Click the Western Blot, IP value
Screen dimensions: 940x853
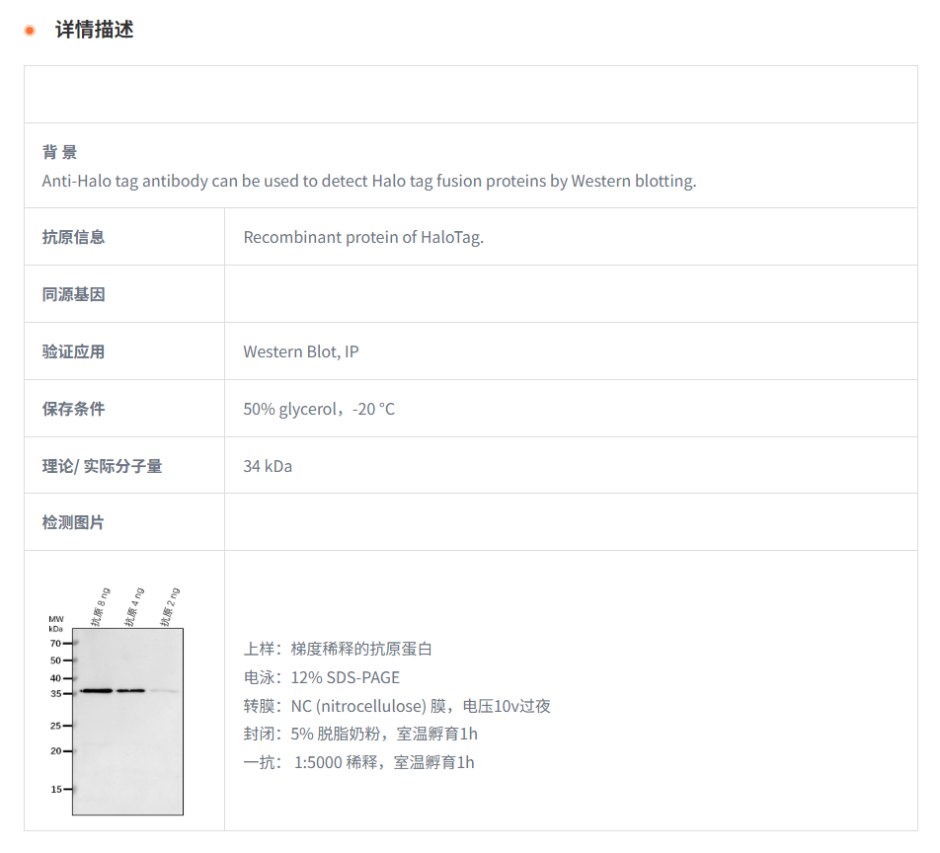(x=300, y=351)
